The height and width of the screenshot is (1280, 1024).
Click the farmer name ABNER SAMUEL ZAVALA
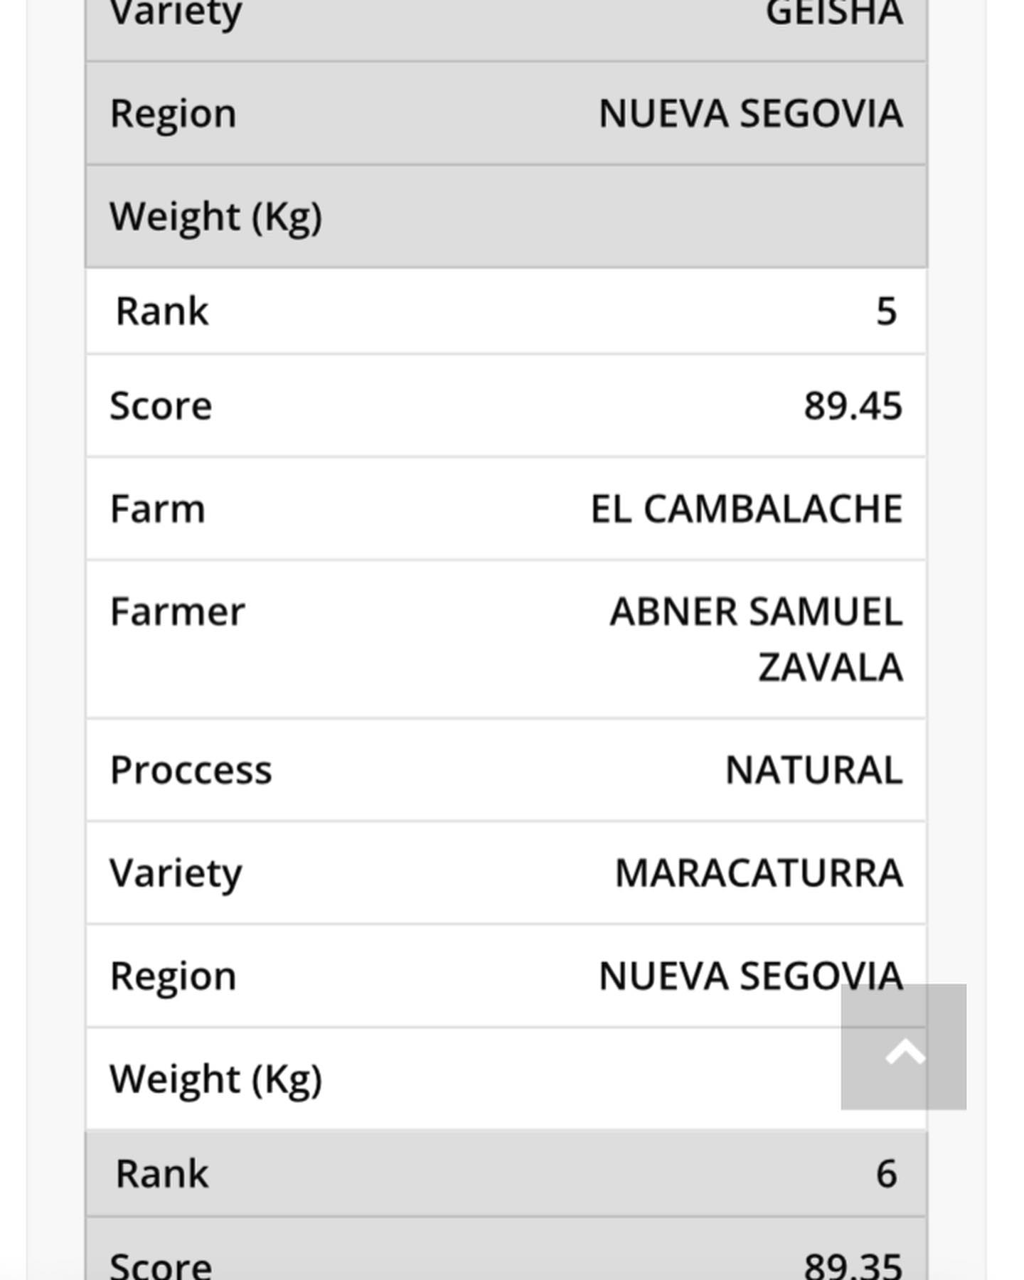tap(756, 639)
